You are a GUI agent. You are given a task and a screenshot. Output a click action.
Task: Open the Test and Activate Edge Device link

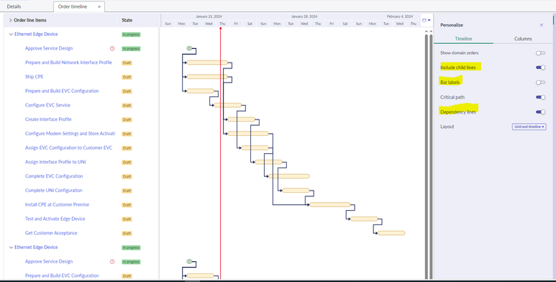click(55, 219)
